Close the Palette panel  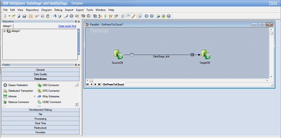point(79,65)
